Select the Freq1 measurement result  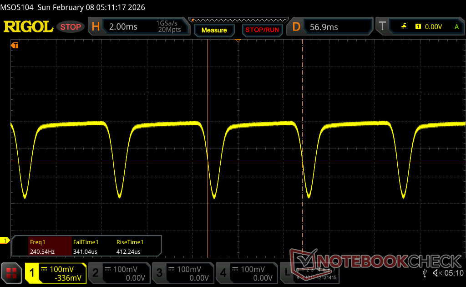tap(42, 246)
